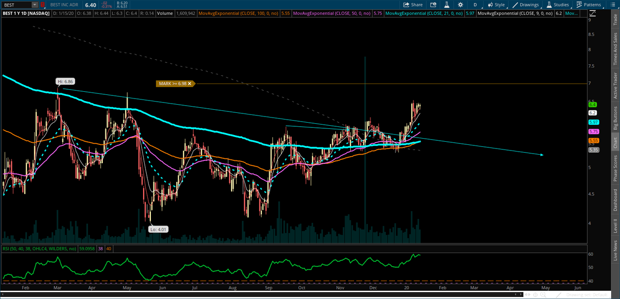The height and width of the screenshot is (299, 620).
Task: Open the Dashboard sidebar tab
Action: (615, 200)
